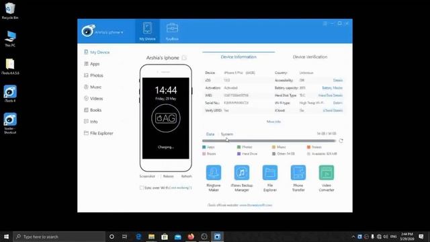Show hidden system tray icons
430x242 pixels.
coord(353,237)
